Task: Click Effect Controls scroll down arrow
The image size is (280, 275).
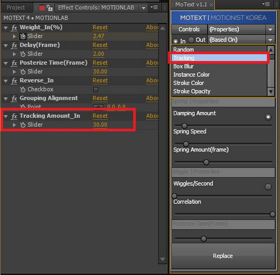Action: coord(163,259)
